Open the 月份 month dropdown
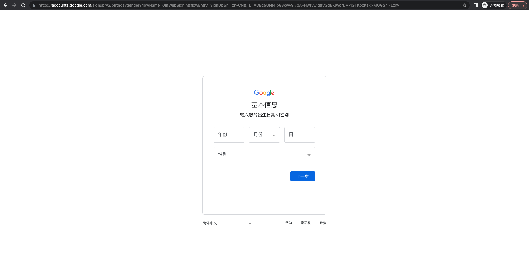 pos(264,135)
